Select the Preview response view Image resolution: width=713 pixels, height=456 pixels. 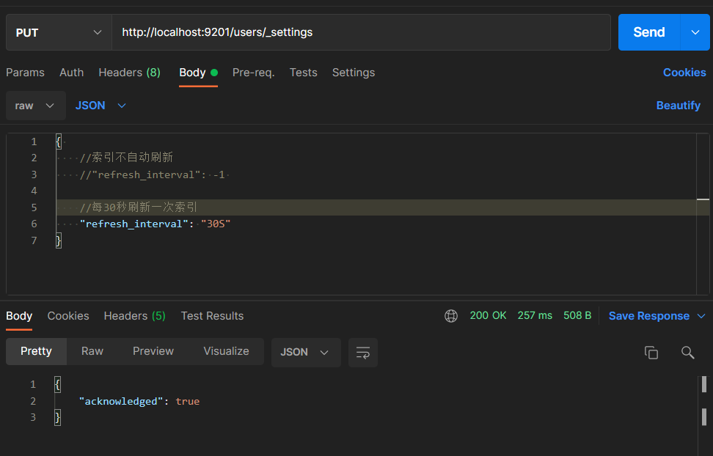[x=153, y=351]
